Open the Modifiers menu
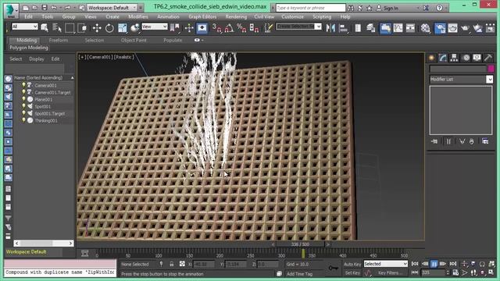 [x=138, y=16]
